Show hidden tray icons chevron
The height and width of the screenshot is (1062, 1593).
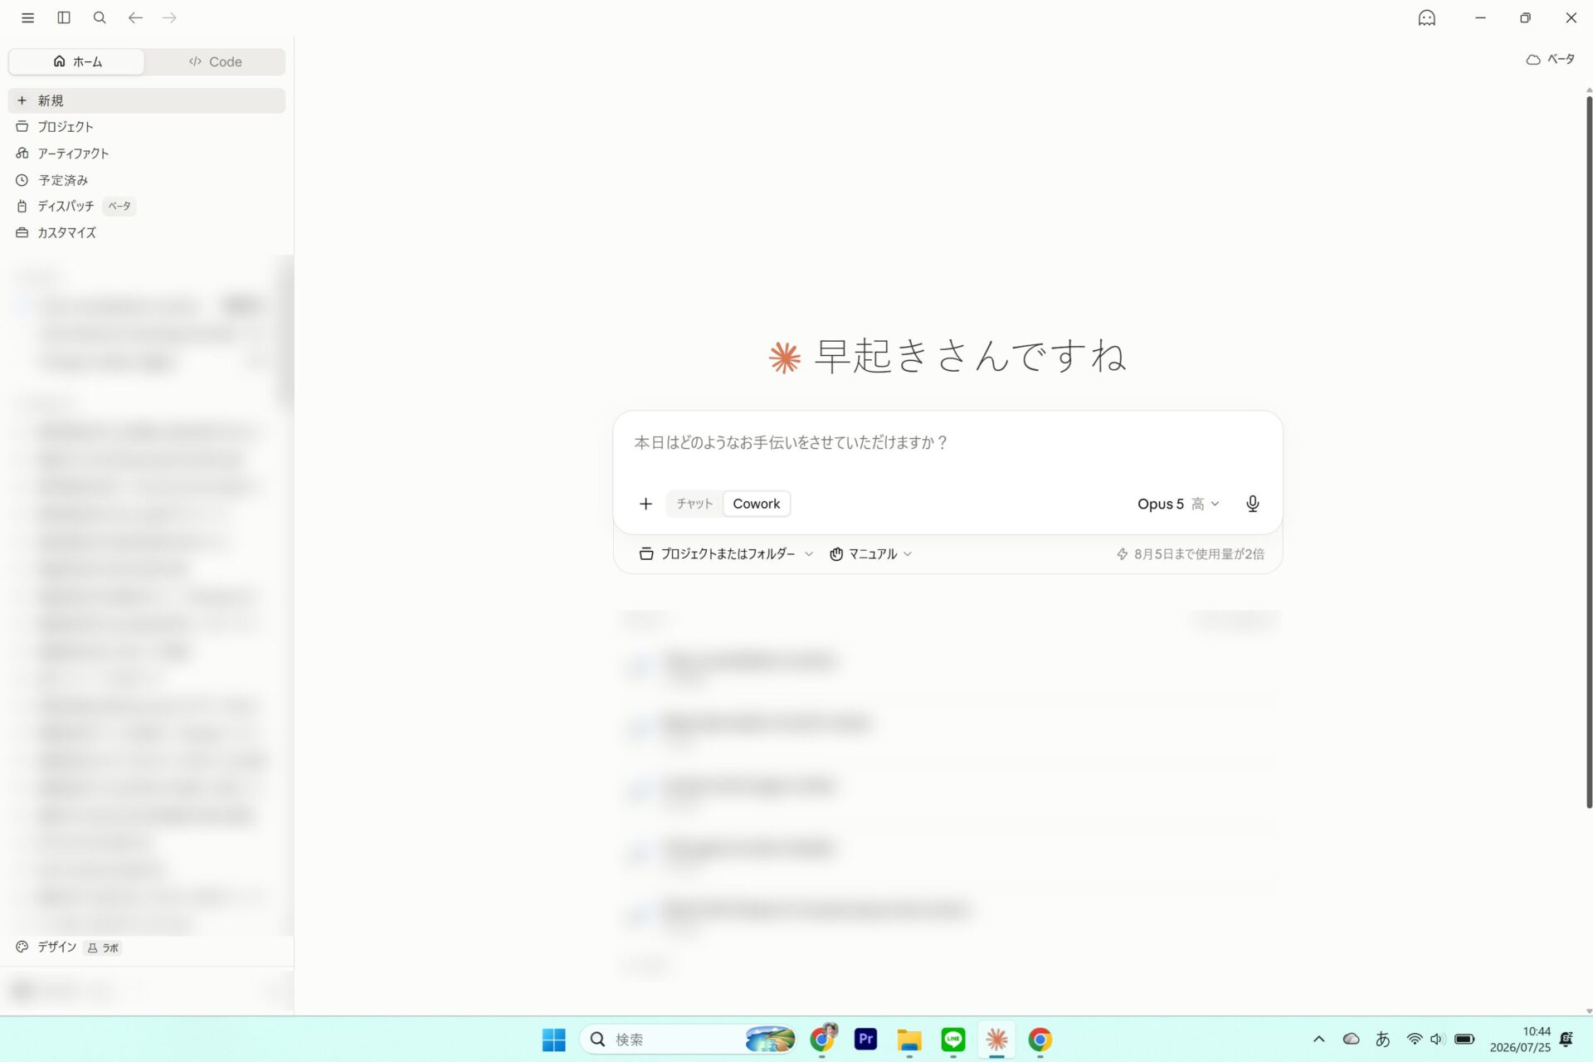(1318, 1039)
